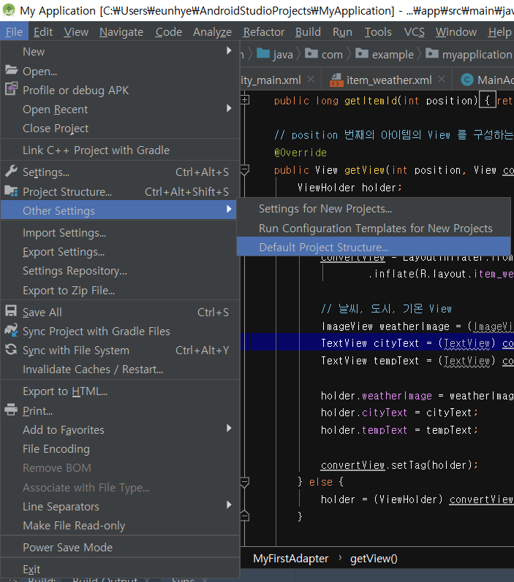Select Invalidate Caches / Restart

pos(119,370)
